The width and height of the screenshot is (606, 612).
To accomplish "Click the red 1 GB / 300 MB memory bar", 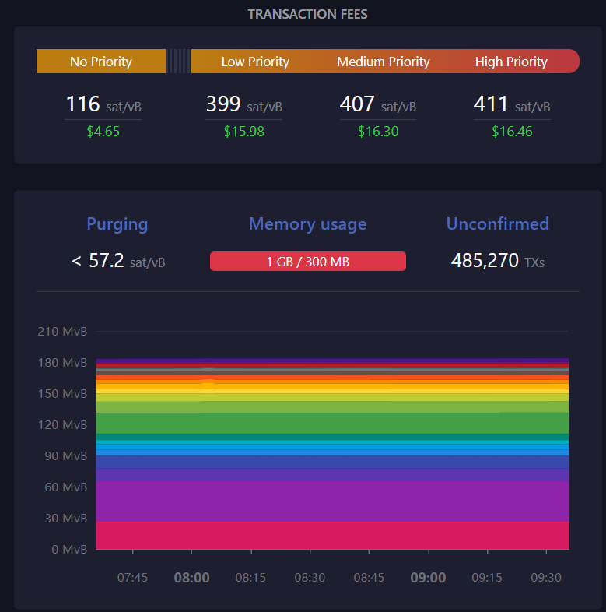I will click(x=308, y=261).
